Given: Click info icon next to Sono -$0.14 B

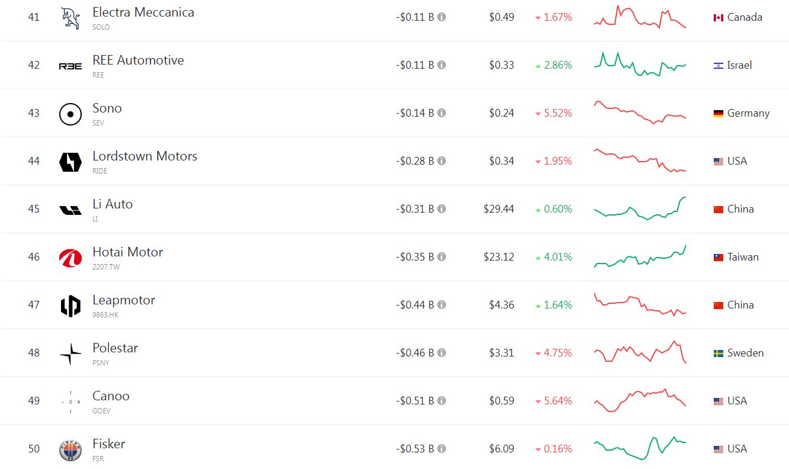Looking at the screenshot, I should (441, 113).
